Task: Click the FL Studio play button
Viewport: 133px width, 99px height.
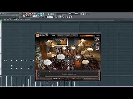Action: pyautogui.click(x=26, y=16)
